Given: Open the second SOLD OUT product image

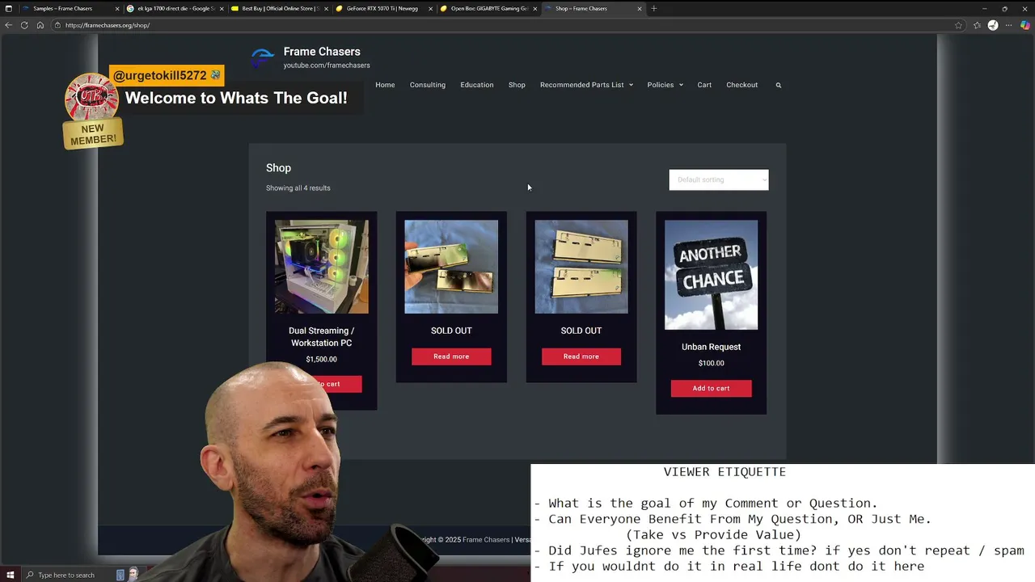Looking at the screenshot, I should tap(581, 267).
